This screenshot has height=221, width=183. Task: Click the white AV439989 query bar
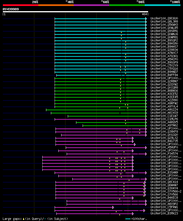75,12
